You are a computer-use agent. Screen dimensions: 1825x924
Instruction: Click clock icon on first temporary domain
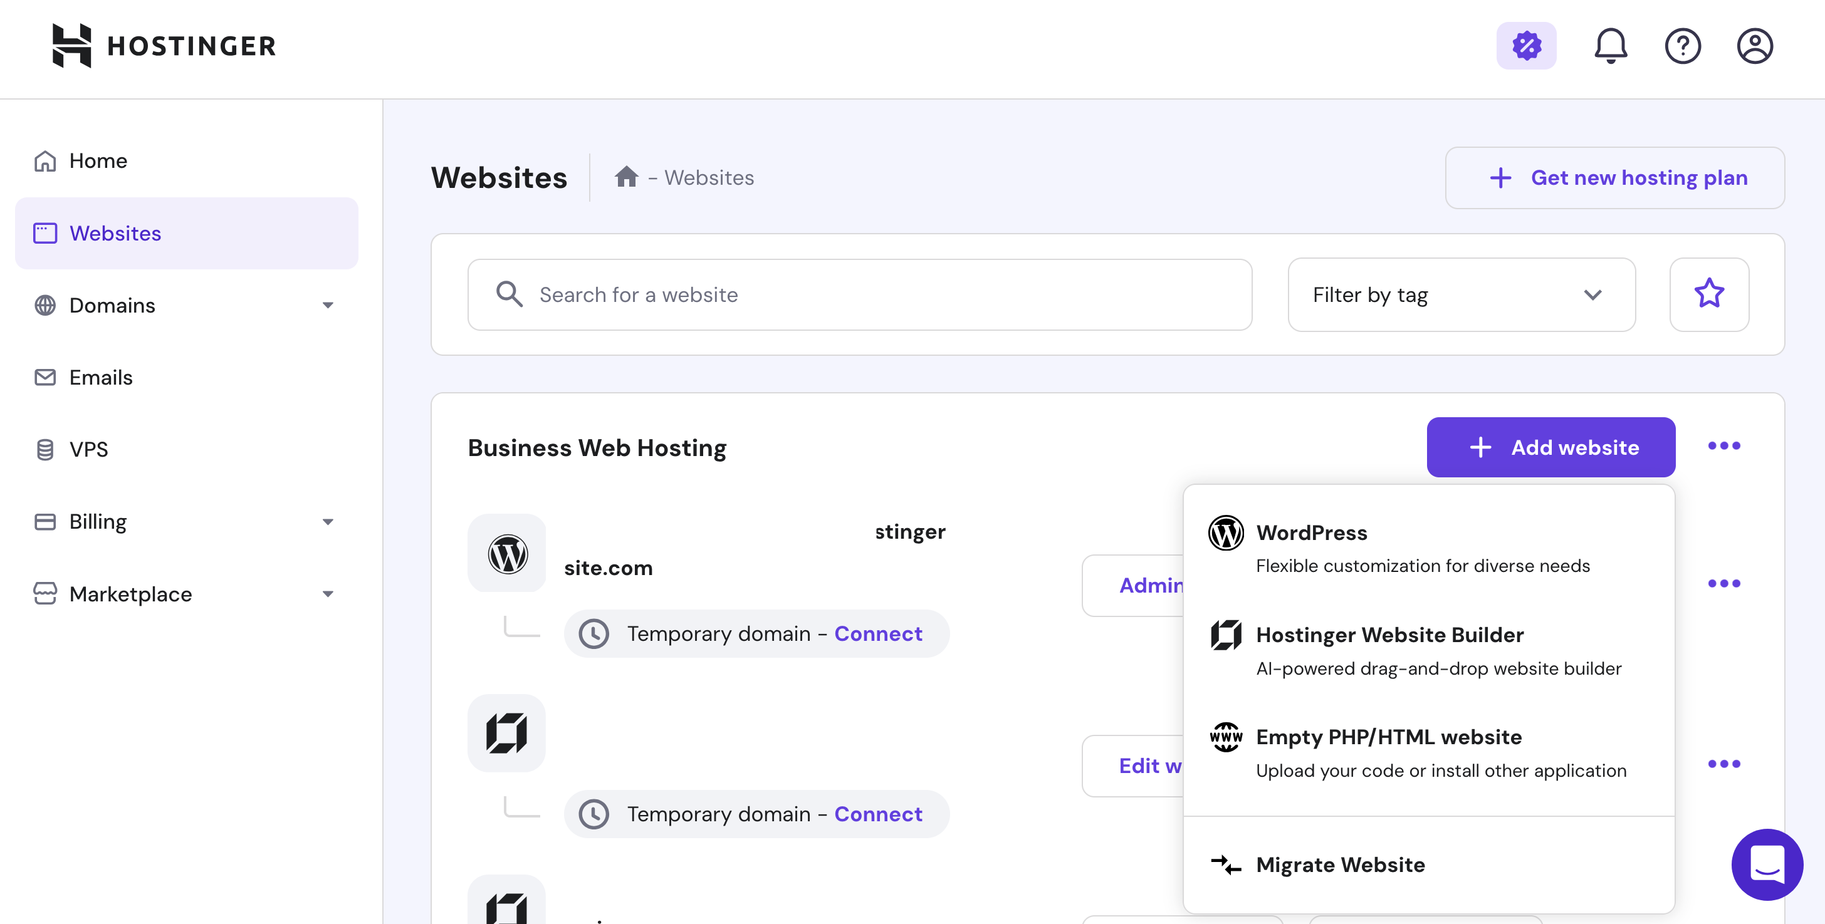[594, 634]
